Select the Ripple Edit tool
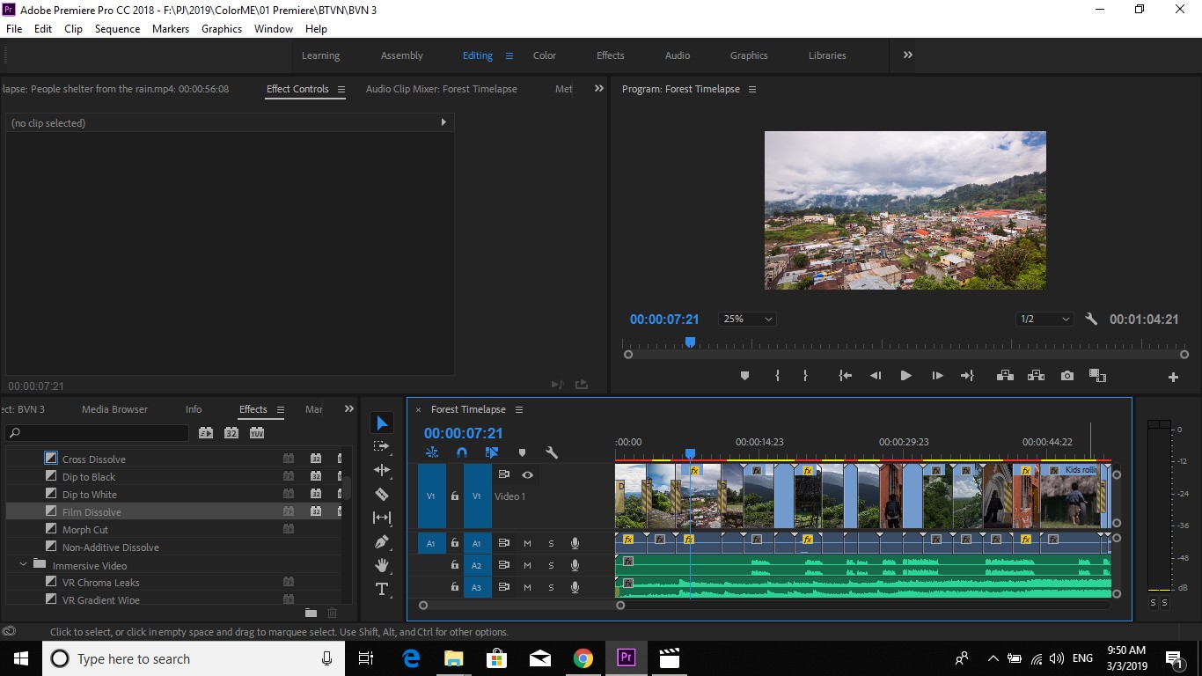Viewport: 1202px width, 676px height. tap(382, 470)
